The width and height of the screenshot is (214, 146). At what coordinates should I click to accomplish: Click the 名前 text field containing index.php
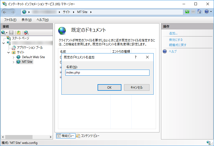(108, 72)
